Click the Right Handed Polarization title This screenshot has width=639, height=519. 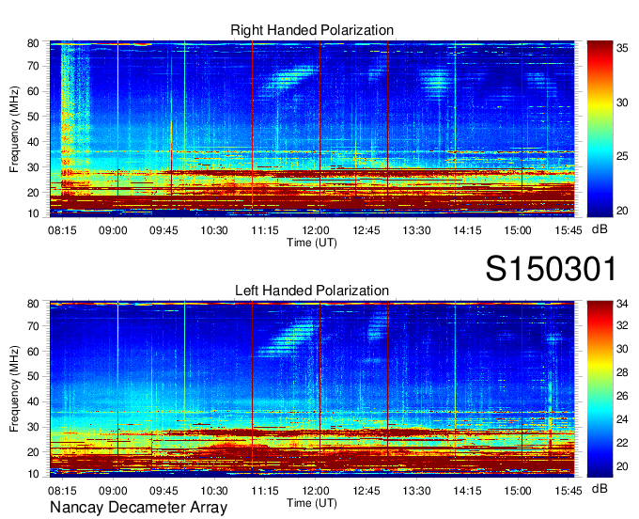tap(312, 30)
